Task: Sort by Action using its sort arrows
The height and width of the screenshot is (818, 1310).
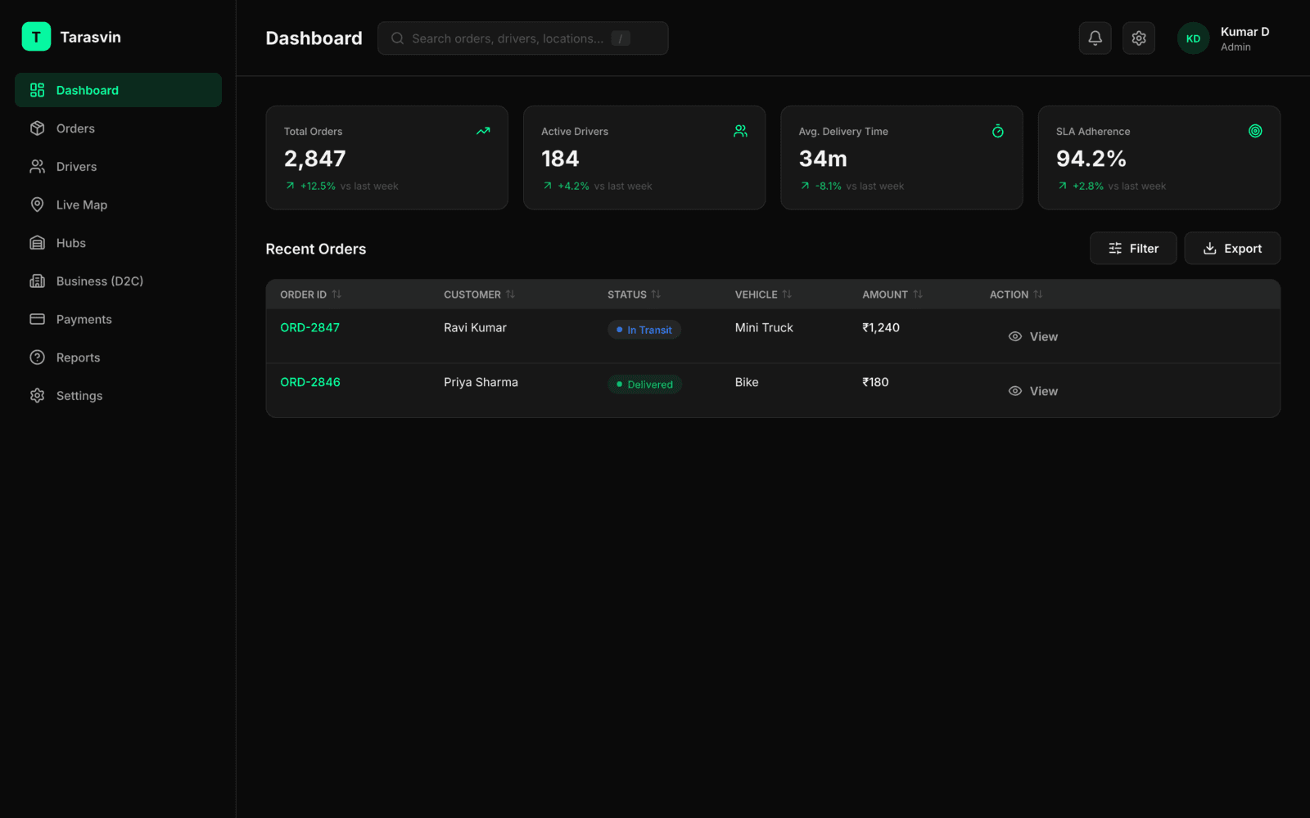Action: (1038, 294)
